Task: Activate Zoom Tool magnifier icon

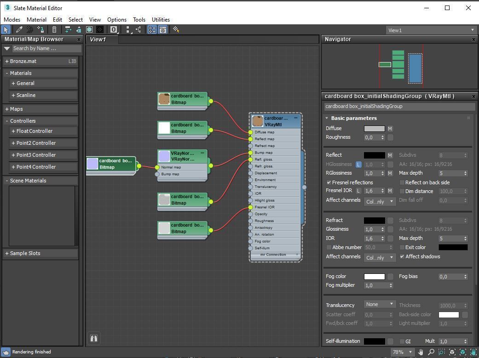Action: pos(431,352)
